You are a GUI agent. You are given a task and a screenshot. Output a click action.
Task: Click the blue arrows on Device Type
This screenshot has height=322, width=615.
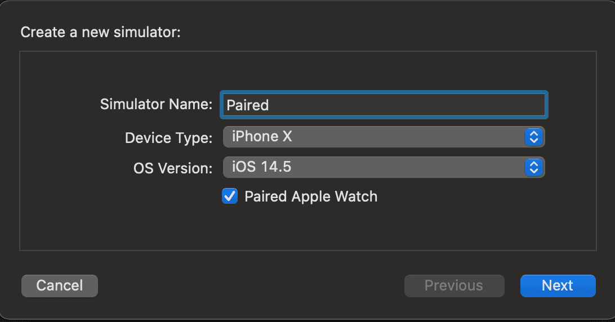[x=533, y=137]
